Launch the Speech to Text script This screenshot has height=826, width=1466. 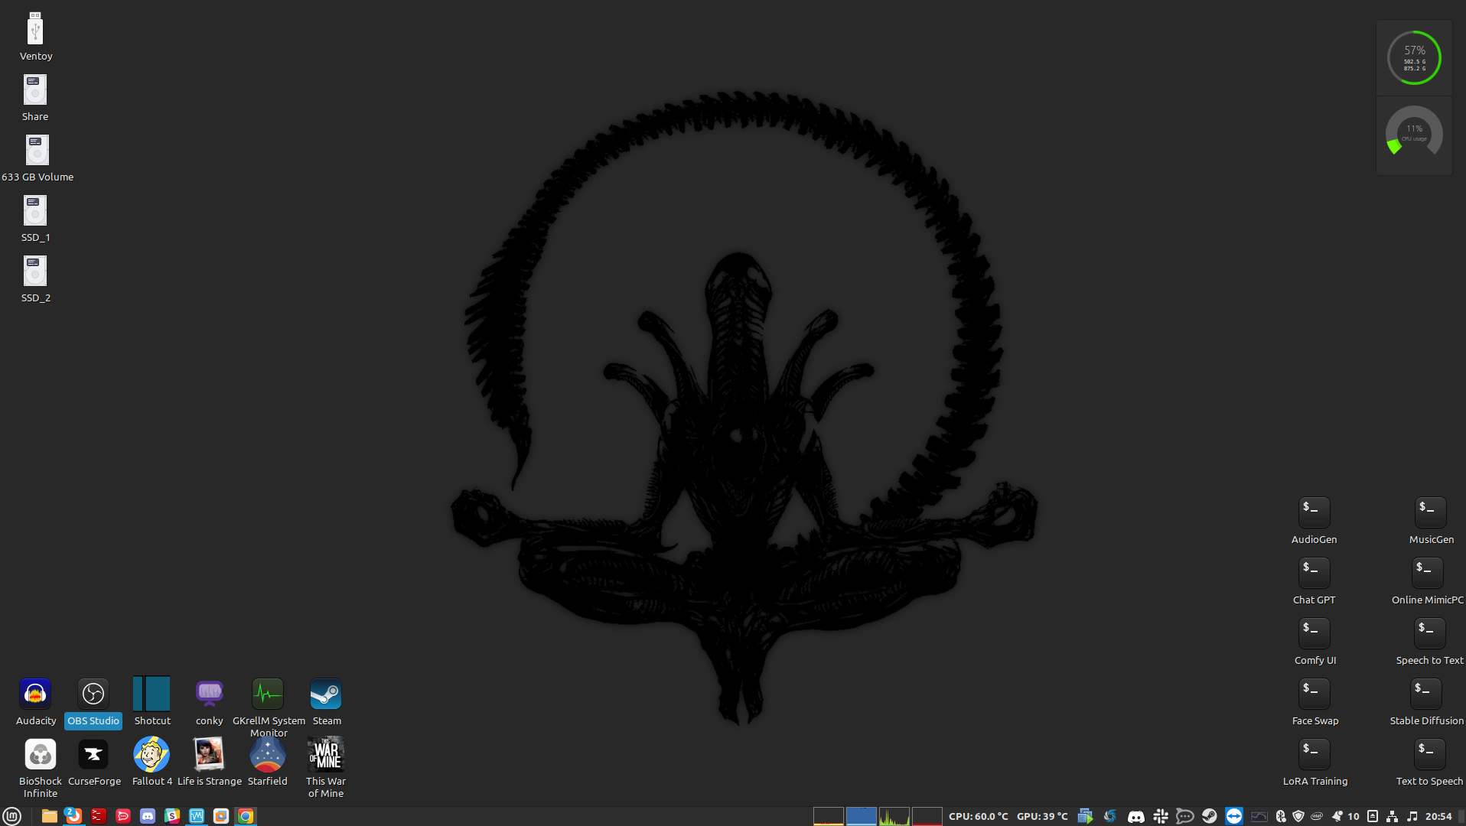click(1429, 641)
